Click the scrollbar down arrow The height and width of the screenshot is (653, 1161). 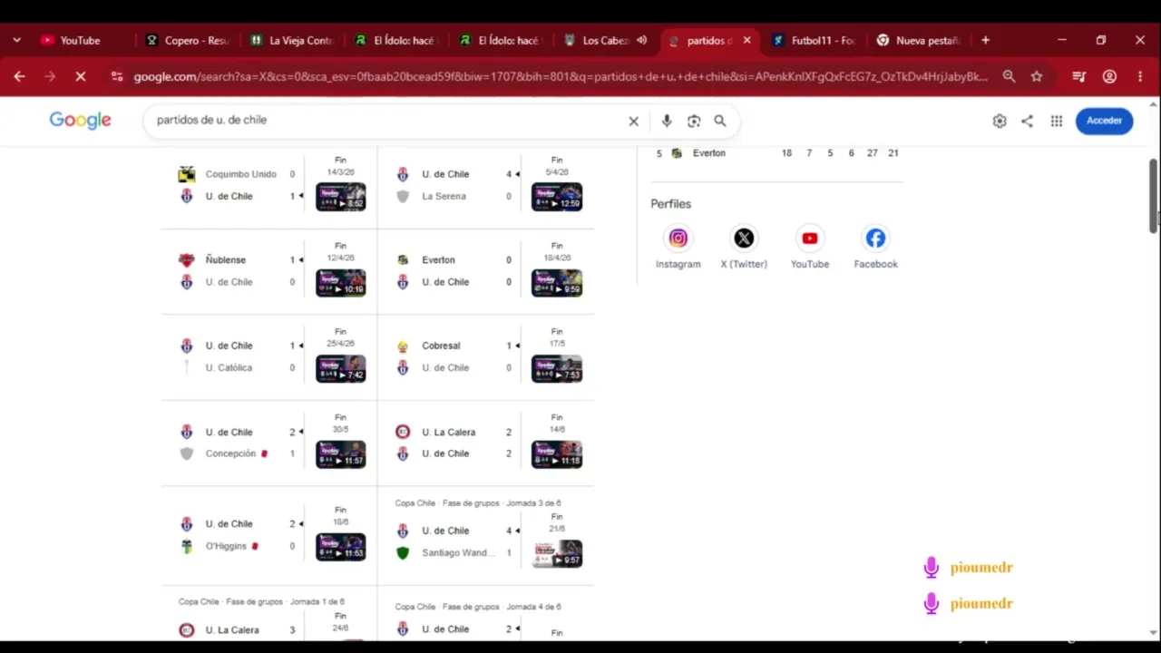tap(1154, 633)
